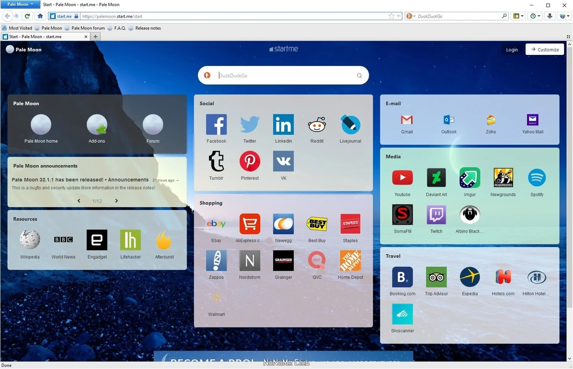This screenshot has height=369, width=573.
Task: Open the Newgrounds icon
Action: [x=503, y=178]
